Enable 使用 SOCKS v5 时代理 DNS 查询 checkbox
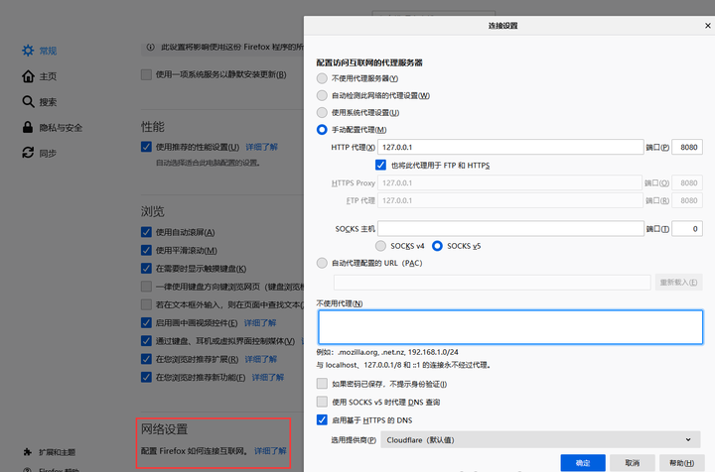The image size is (715, 472). [322, 402]
